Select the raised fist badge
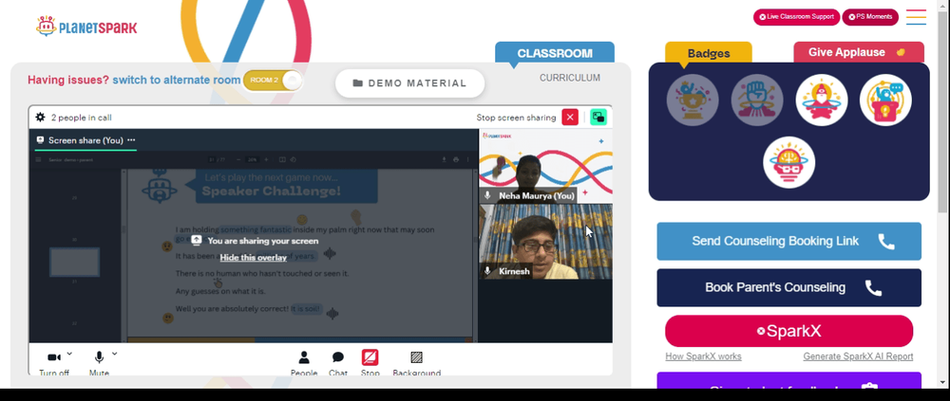950x401 pixels. [x=757, y=100]
